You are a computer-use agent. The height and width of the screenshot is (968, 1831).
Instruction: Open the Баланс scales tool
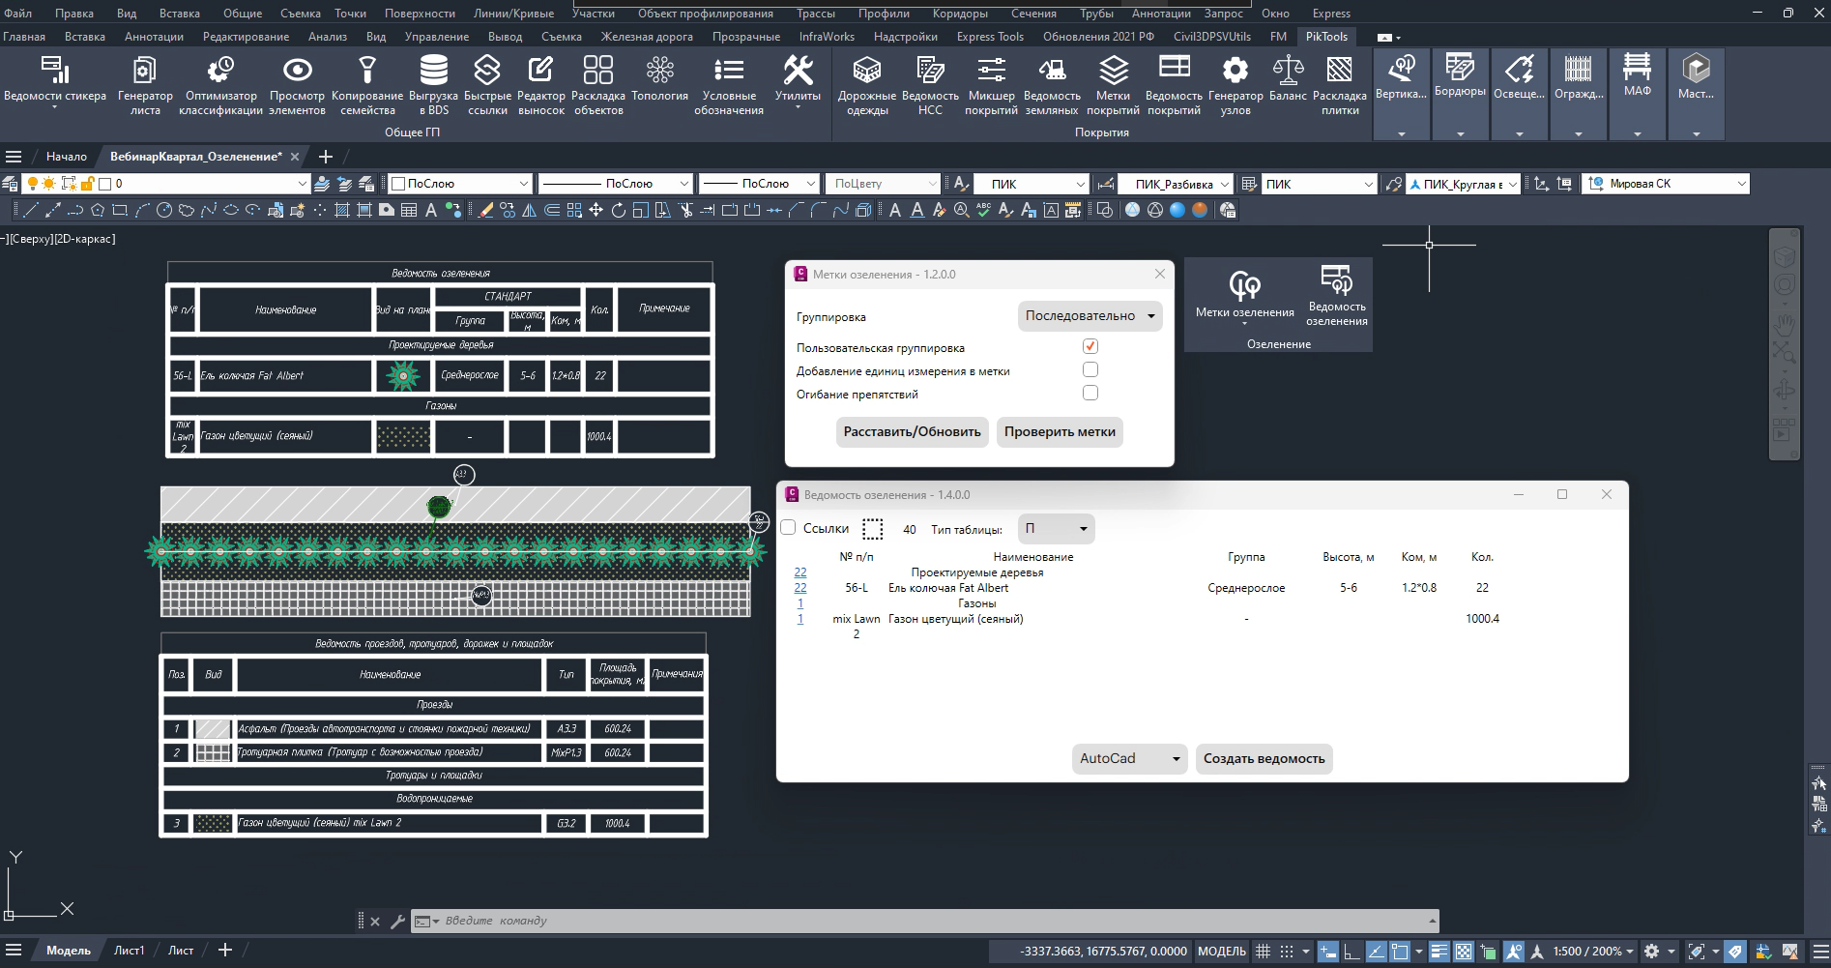pyautogui.click(x=1288, y=78)
